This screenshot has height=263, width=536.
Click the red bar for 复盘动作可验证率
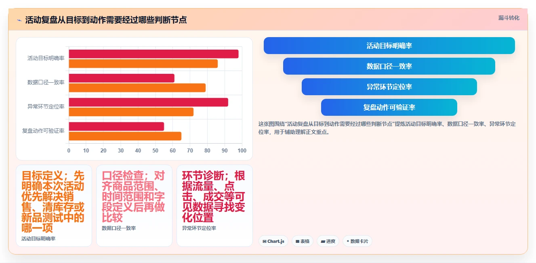point(116,127)
